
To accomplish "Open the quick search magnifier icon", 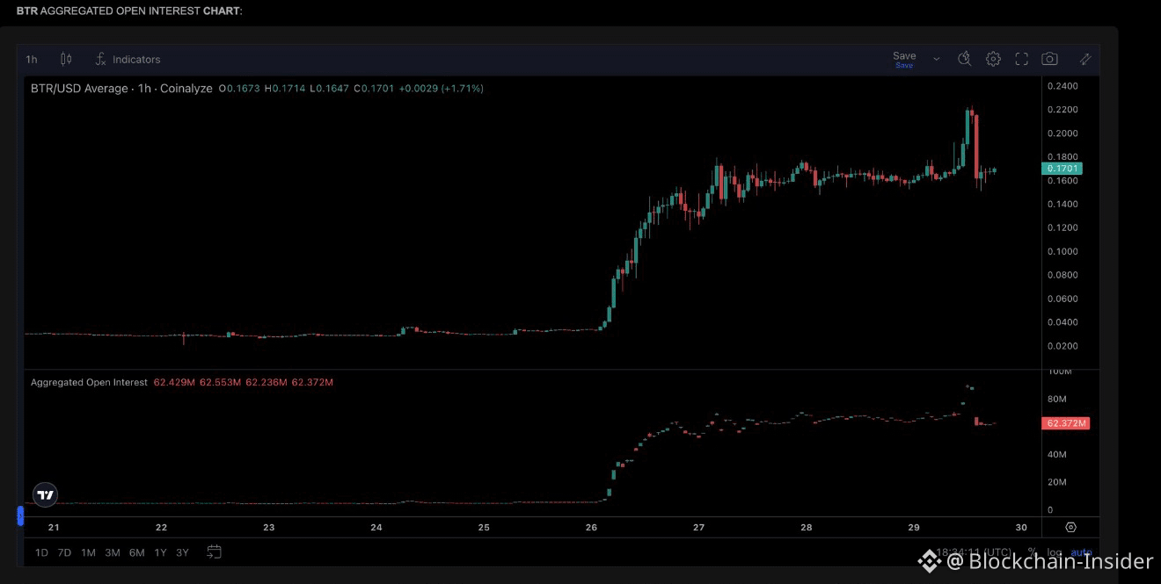I will (x=964, y=59).
